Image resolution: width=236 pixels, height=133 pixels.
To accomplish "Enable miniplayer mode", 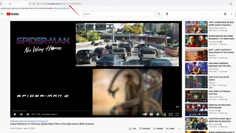I will (x=164, y=114).
